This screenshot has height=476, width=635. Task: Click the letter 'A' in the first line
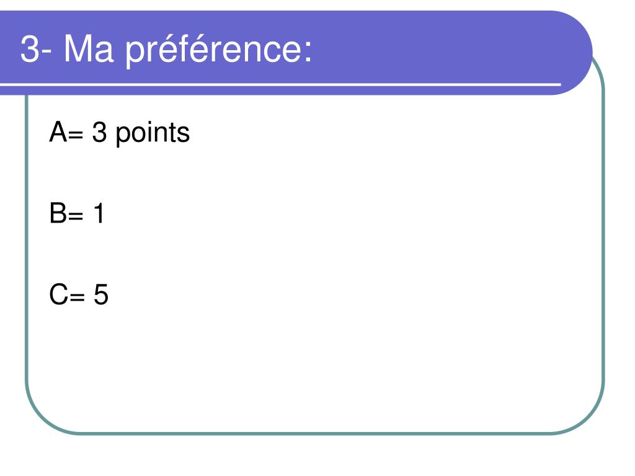(x=58, y=131)
